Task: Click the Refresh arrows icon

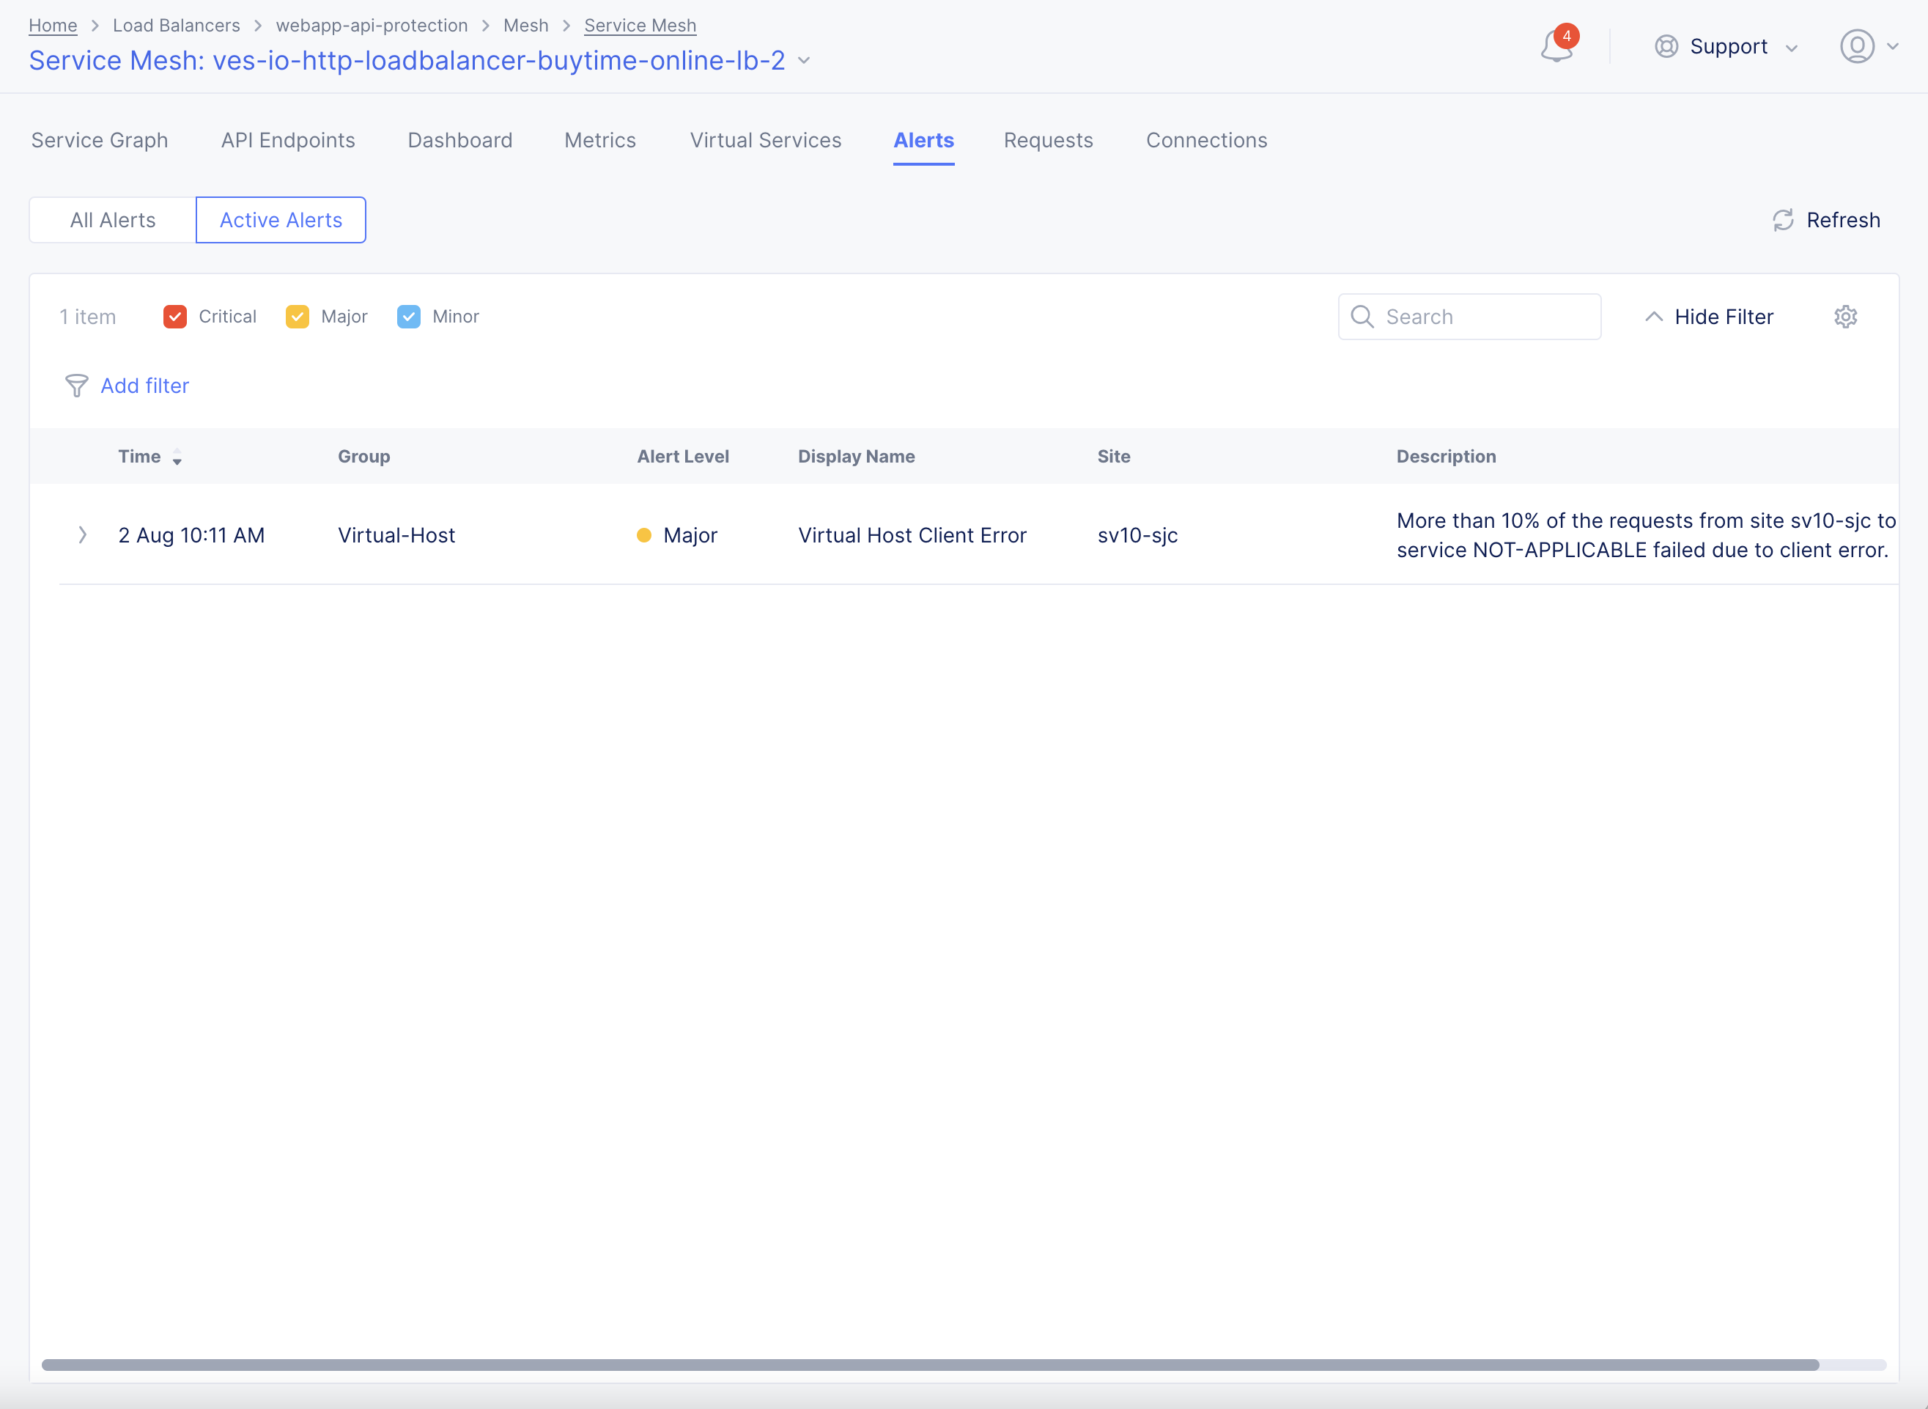Action: pyautogui.click(x=1783, y=220)
